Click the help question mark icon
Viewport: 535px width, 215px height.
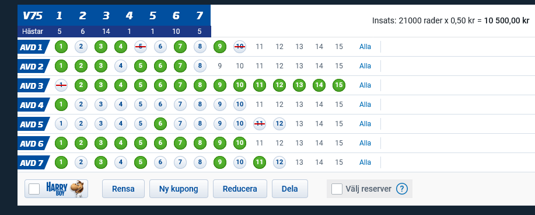402,189
